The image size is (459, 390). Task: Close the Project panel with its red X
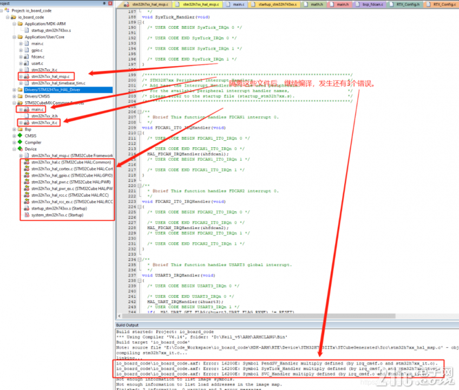110,3
